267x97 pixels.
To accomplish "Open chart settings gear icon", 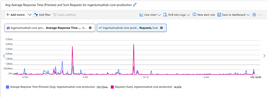I will tap(254, 15).
